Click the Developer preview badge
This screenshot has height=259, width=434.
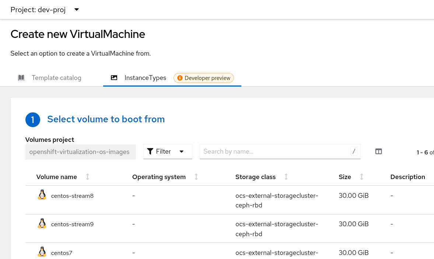click(x=203, y=78)
